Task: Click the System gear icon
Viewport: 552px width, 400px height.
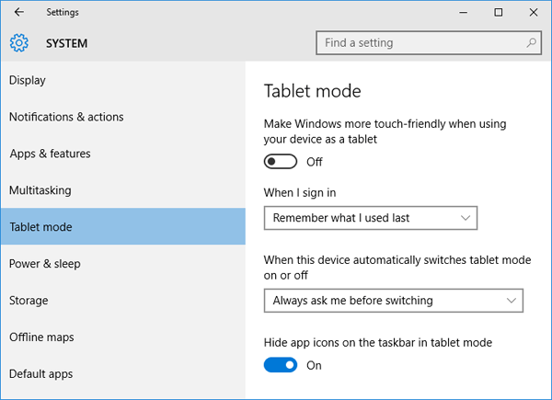Action: (x=19, y=43)
